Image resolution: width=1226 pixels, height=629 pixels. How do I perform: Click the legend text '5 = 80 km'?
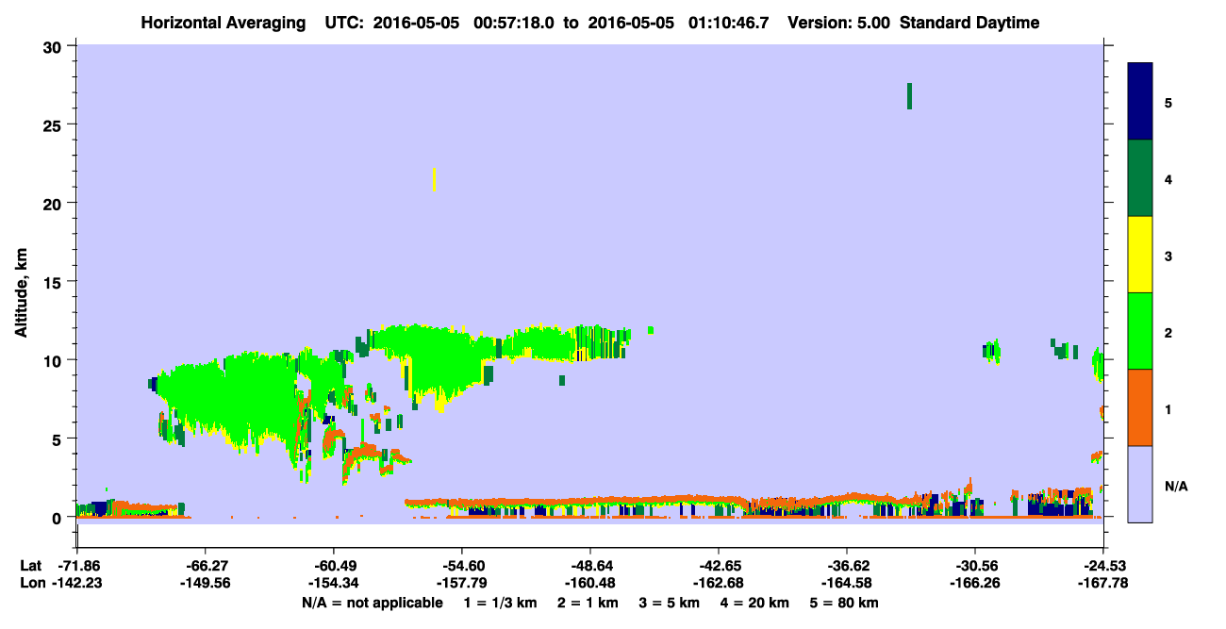pyautogui.click(x=844, y=603)
